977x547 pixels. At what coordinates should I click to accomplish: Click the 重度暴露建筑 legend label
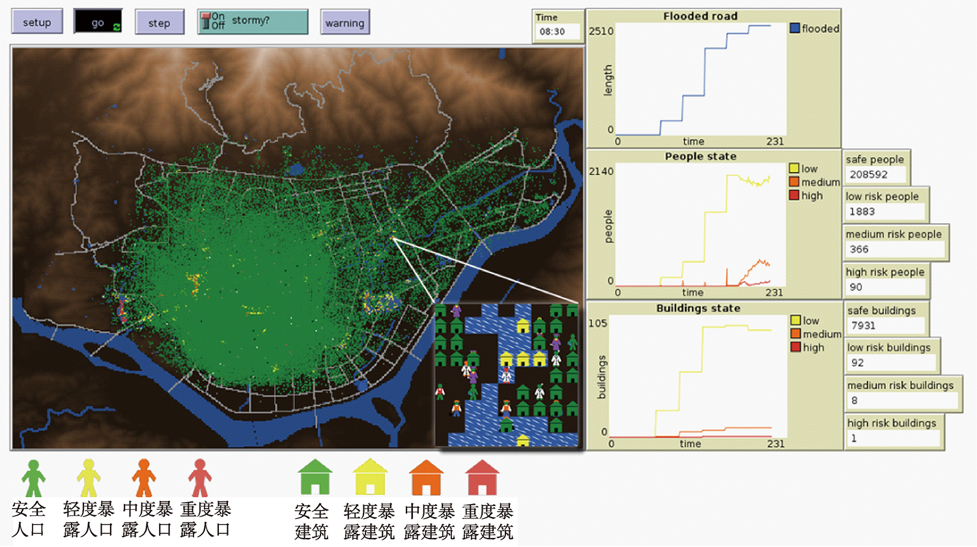[488, 522]
